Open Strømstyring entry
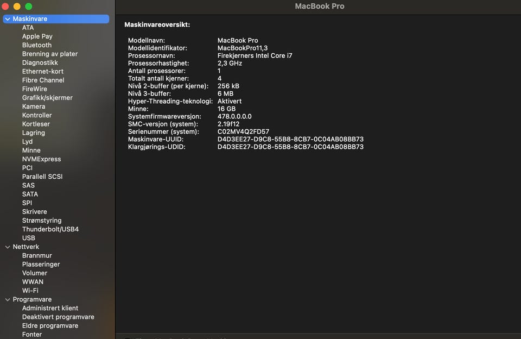 (x=42, y=221)
